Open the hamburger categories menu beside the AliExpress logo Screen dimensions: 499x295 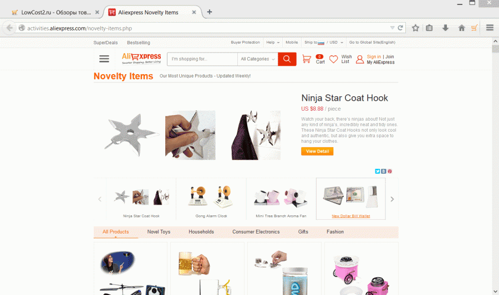(x=104, y=59)
